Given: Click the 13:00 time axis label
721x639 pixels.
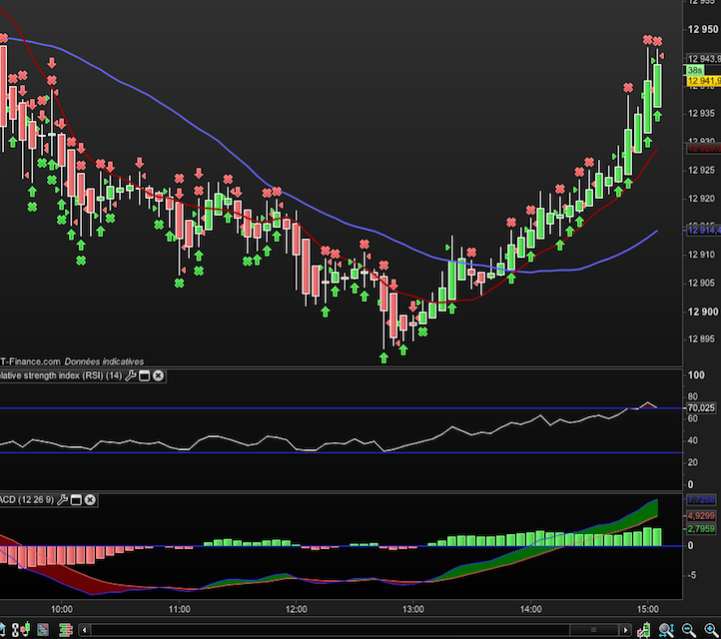Looking at the screenshot, I should pos(413,610).
